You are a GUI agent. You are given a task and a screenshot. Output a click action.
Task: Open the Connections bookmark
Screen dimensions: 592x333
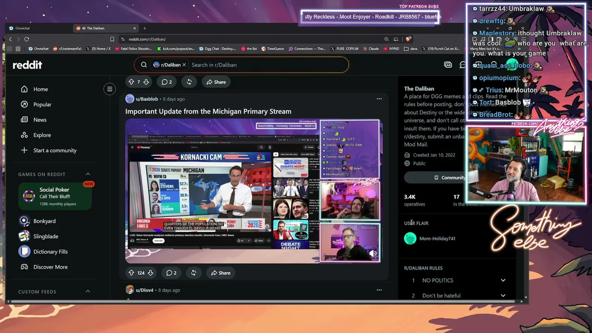pyautogui.click(x=307, y=49)
